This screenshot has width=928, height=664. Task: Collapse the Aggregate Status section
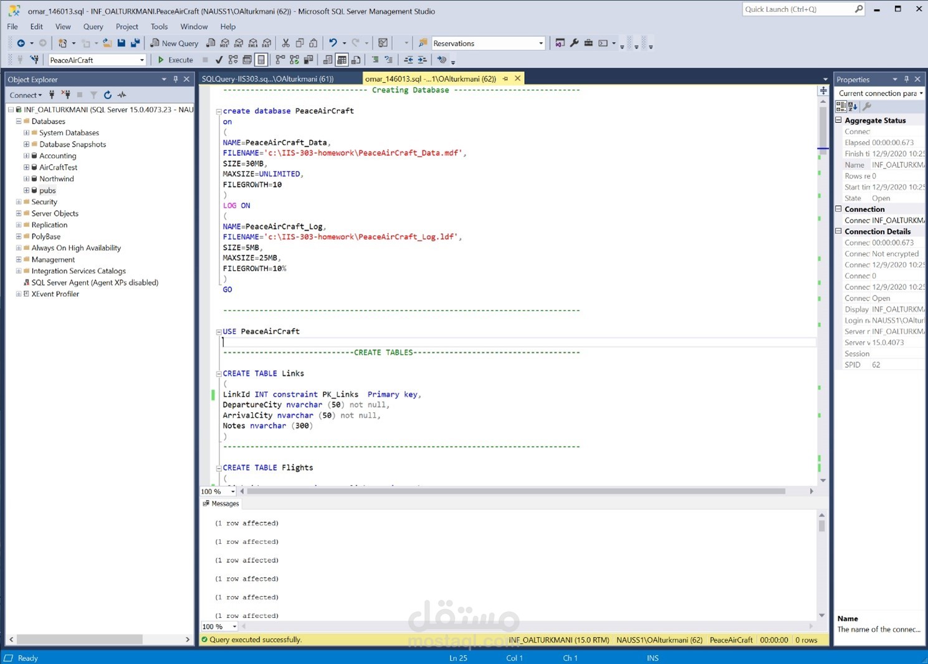click(x=839, y=120)
